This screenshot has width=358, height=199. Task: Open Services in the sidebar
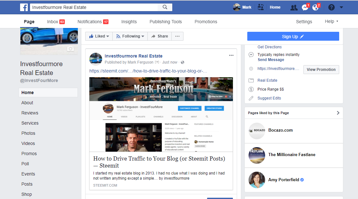point(30,123)
